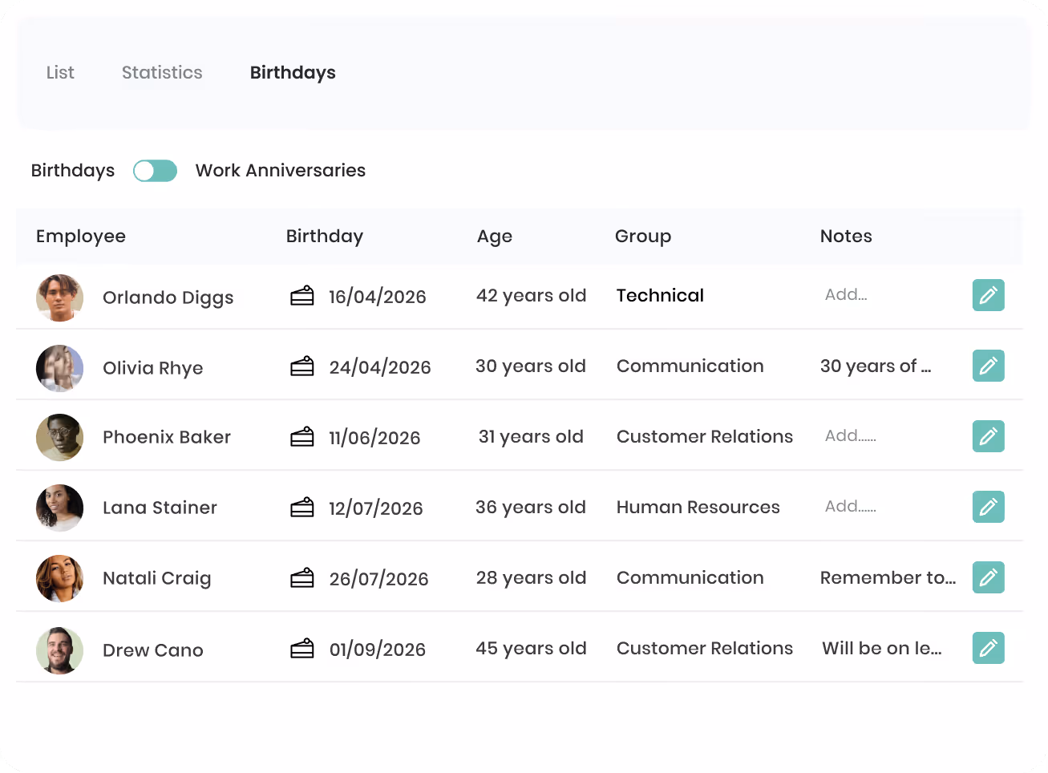
Task: Add a note for Lana Stainer
Action: tap(851, 506)
